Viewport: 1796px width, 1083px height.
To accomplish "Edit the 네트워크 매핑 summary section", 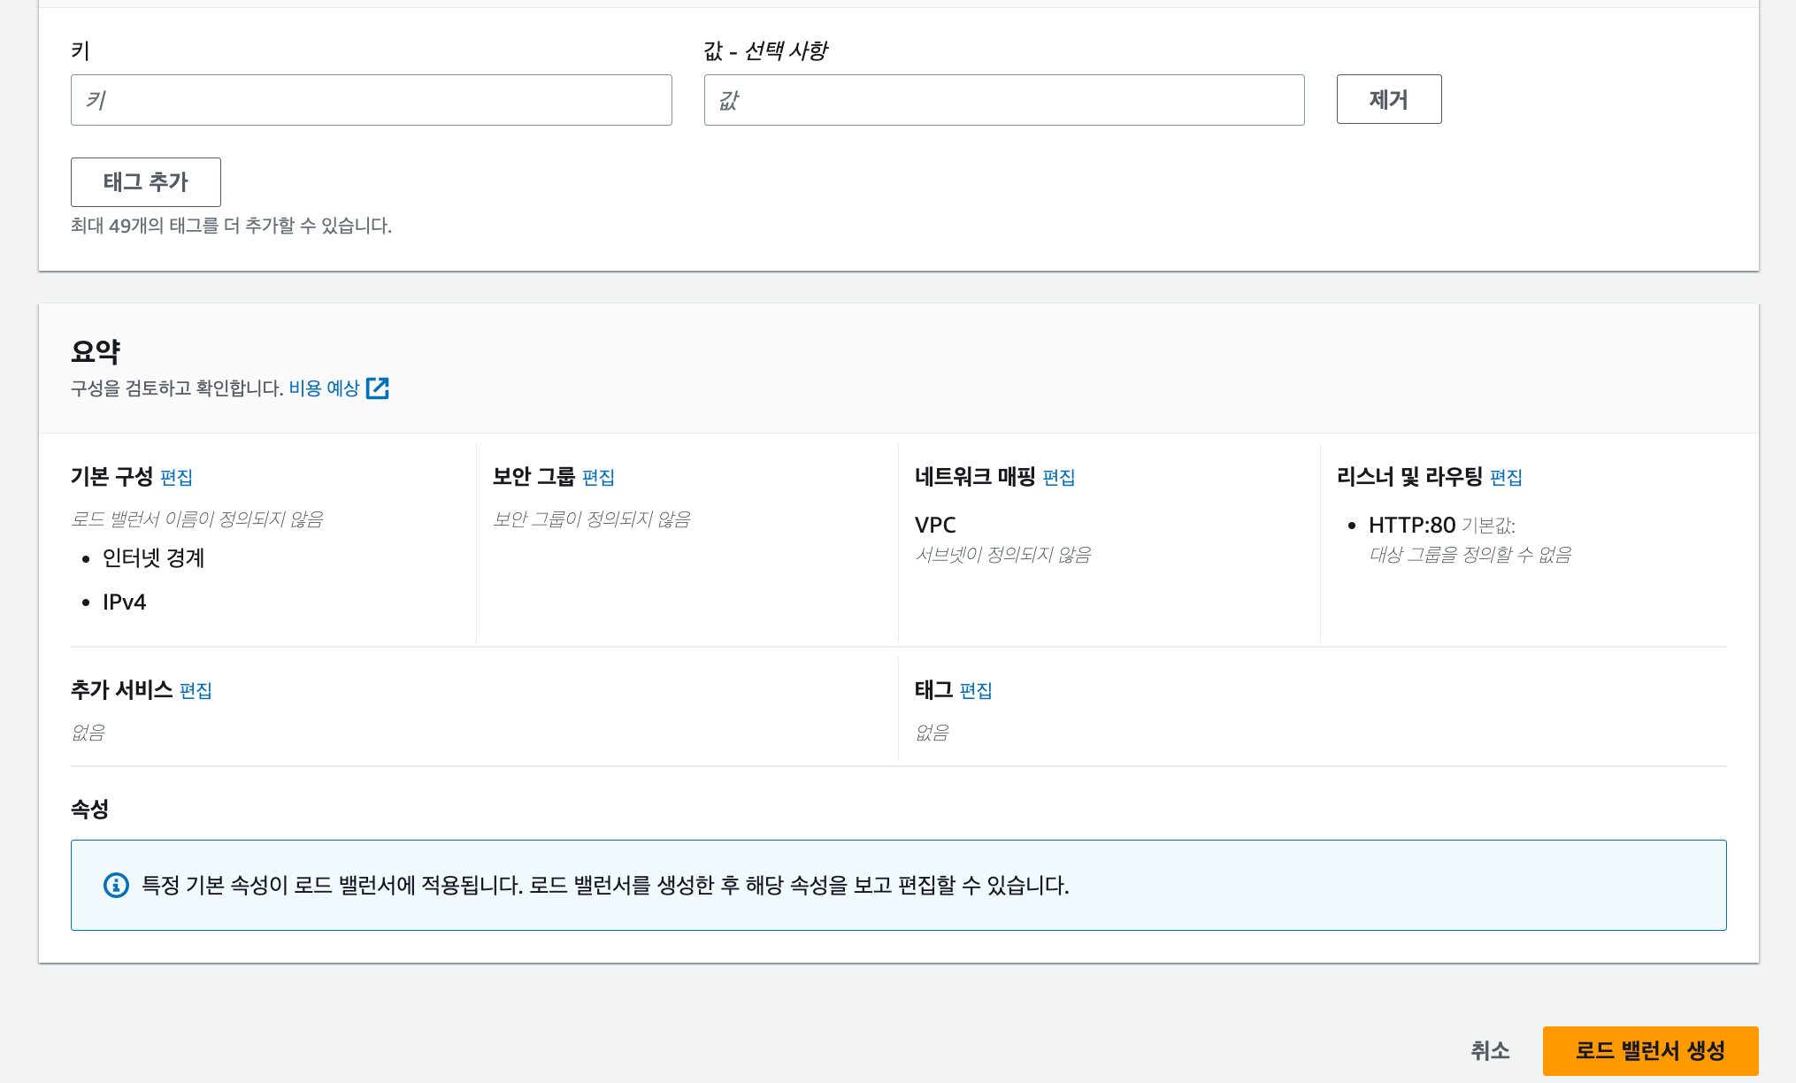I will 1058,478.
